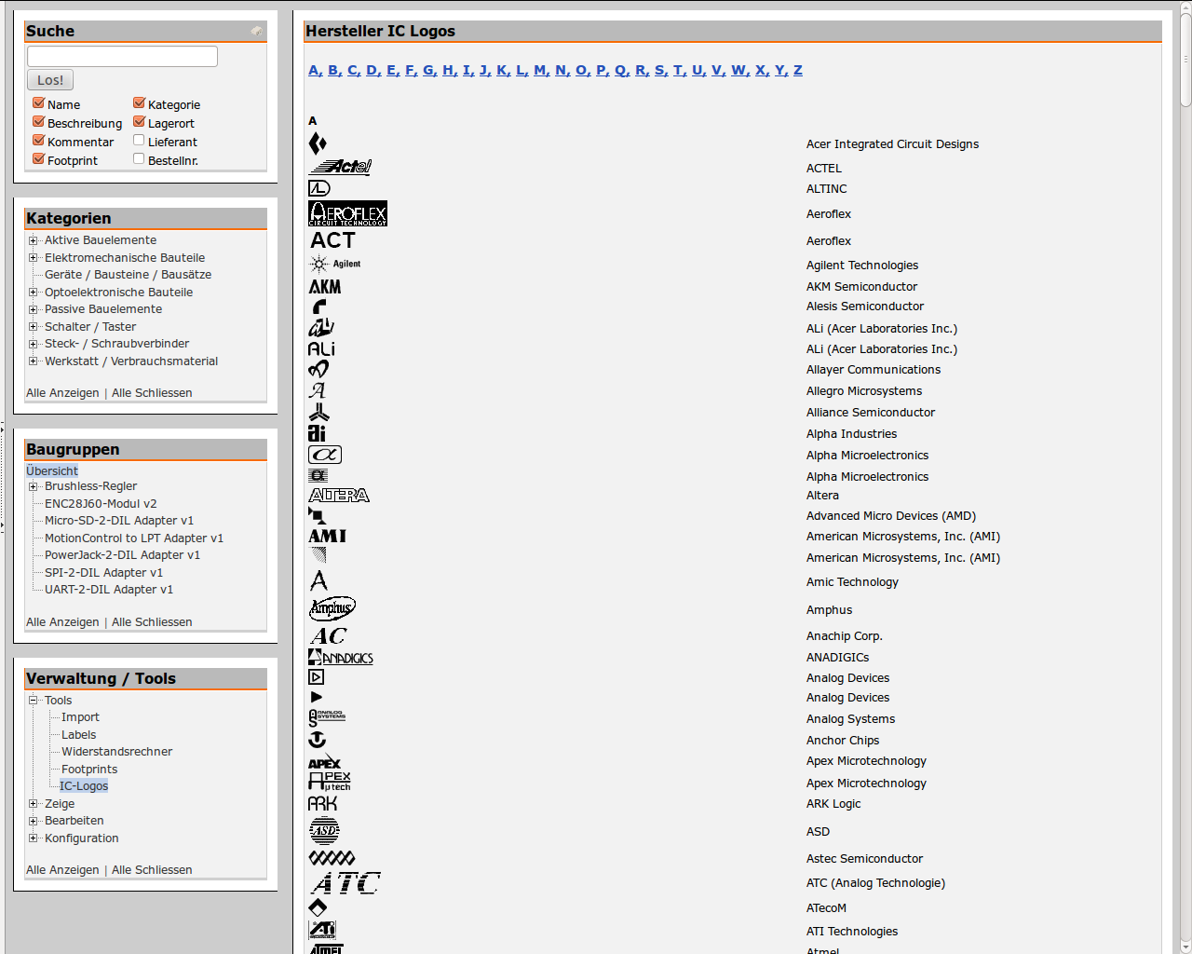Click Alle Schliessen under Baugruppen
Image resolution: width=1192 pixels, height=954 pixels.
(x=152, y=622)
